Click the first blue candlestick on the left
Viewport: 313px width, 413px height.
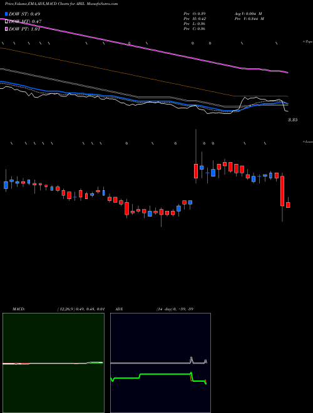[6, 185]
